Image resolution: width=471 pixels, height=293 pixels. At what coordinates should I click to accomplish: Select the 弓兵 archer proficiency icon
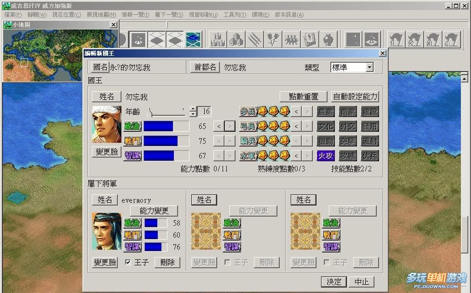point(248,126)
